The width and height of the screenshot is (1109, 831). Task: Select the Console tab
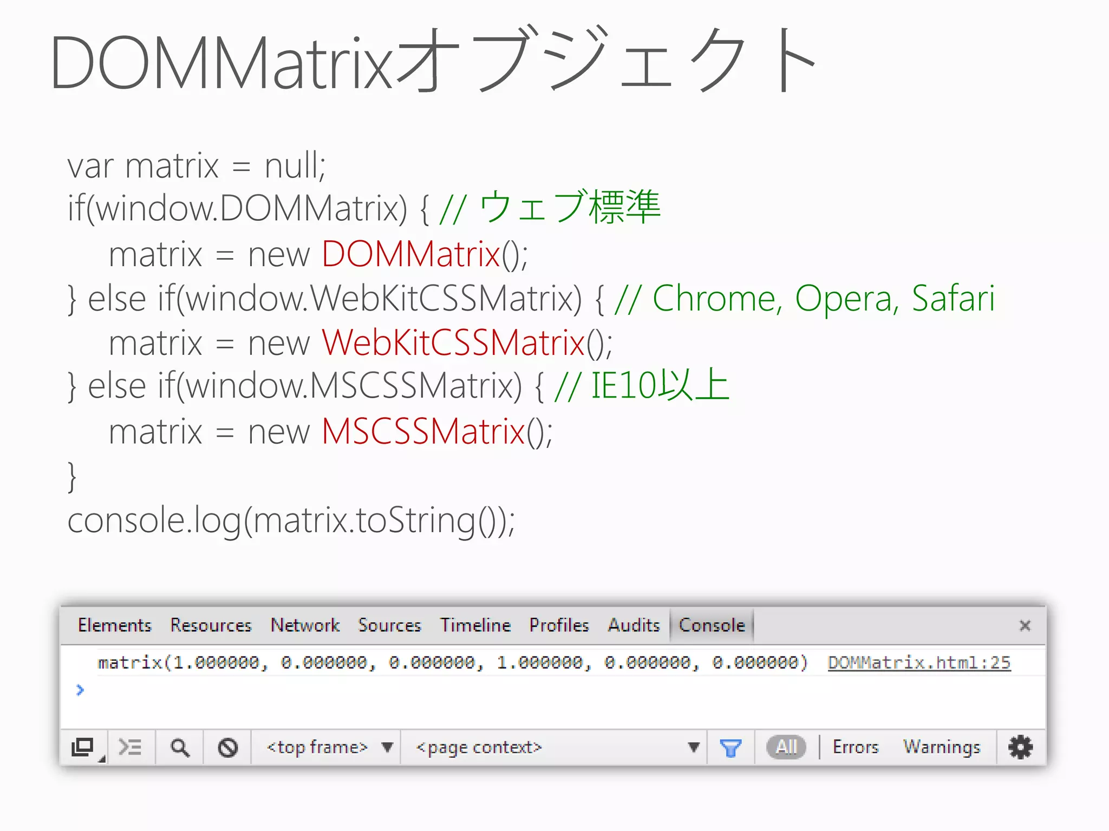click(712, 625)
